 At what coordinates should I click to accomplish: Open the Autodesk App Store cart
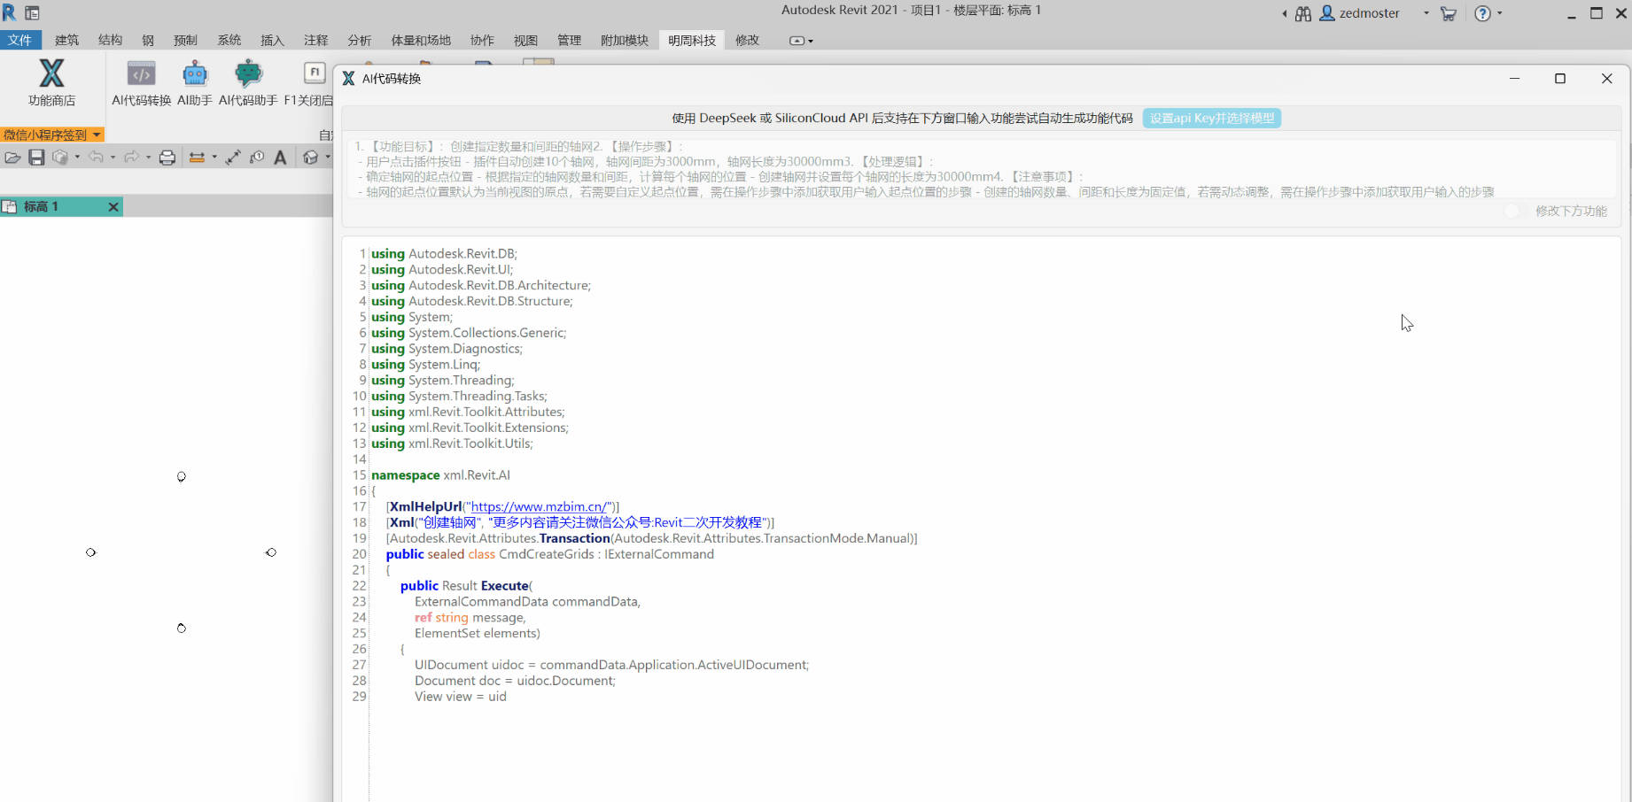coord(1449,13)
